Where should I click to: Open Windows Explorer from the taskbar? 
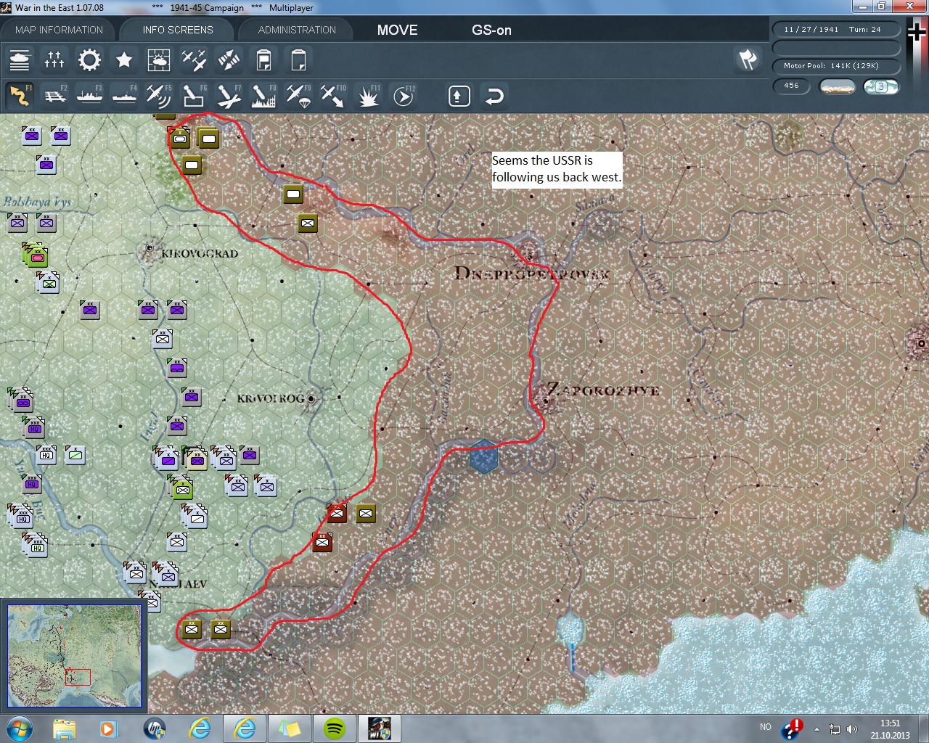[x=64, y=728]
